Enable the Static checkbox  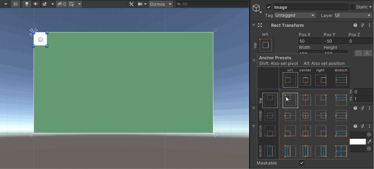pos(353,7)
